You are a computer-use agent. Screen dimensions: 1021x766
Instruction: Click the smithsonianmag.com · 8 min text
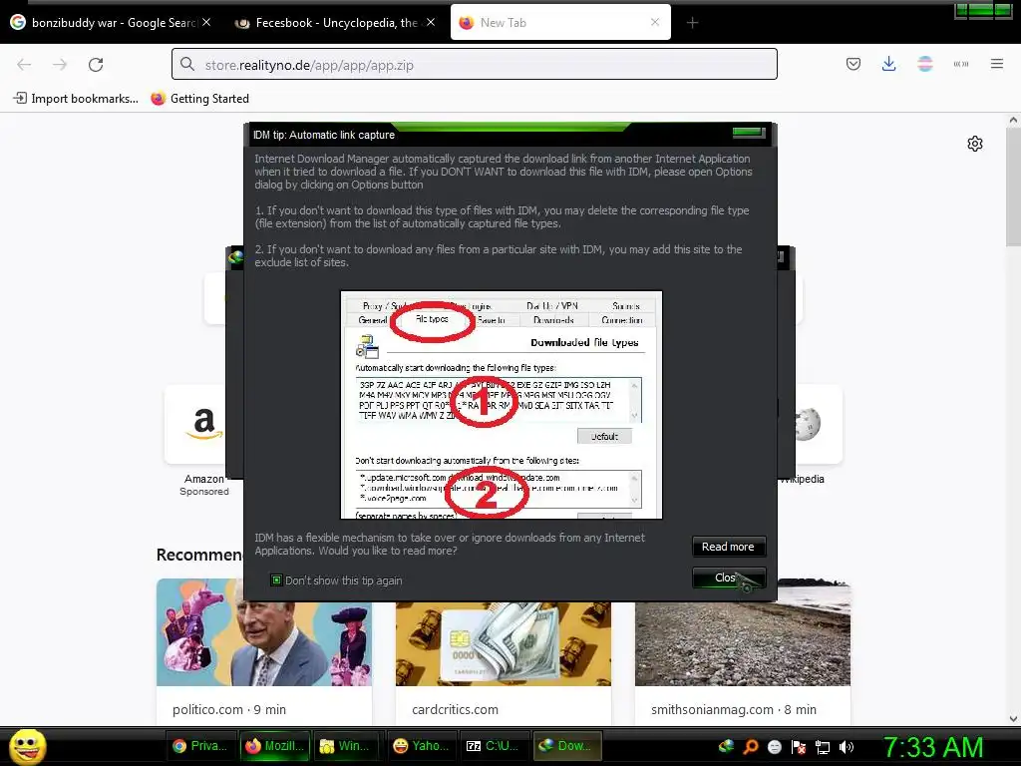pos(734,709)
